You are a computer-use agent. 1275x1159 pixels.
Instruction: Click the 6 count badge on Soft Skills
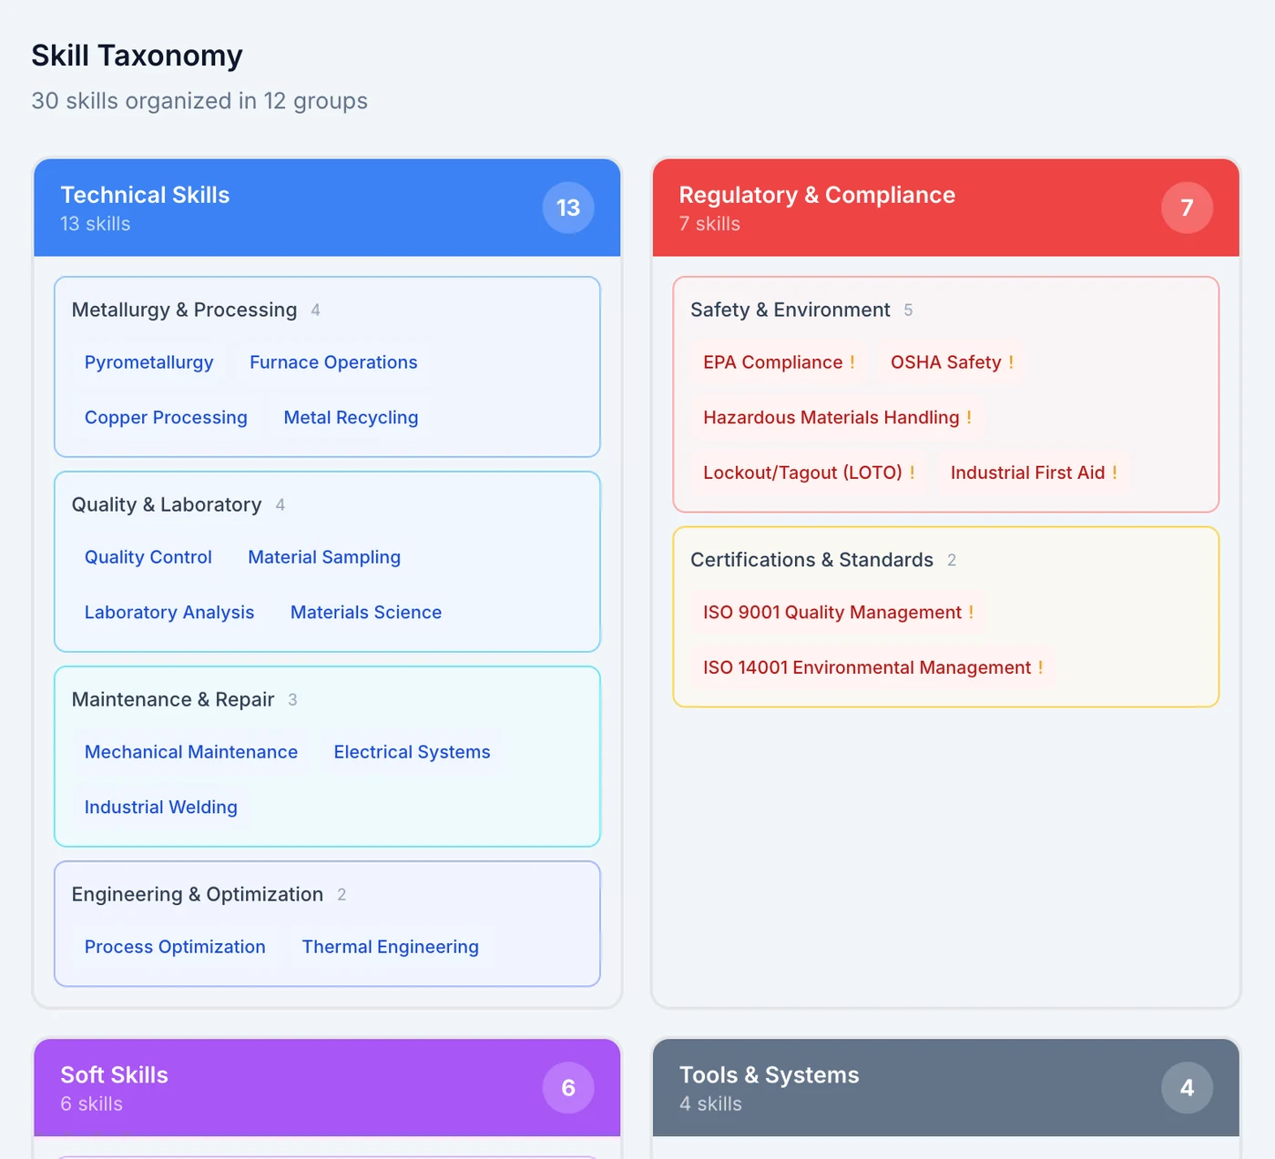[x=568, y=1088]
